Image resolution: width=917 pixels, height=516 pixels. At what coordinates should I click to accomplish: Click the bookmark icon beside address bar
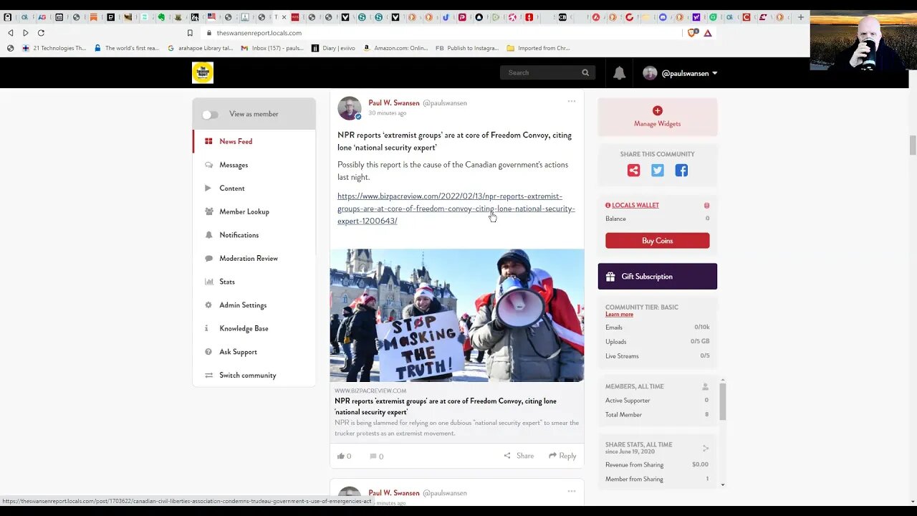(x=190, y=33)
